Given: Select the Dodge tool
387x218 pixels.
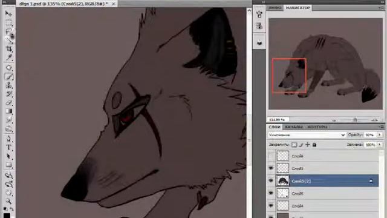Looking at the screenshot, I should 8,128.
